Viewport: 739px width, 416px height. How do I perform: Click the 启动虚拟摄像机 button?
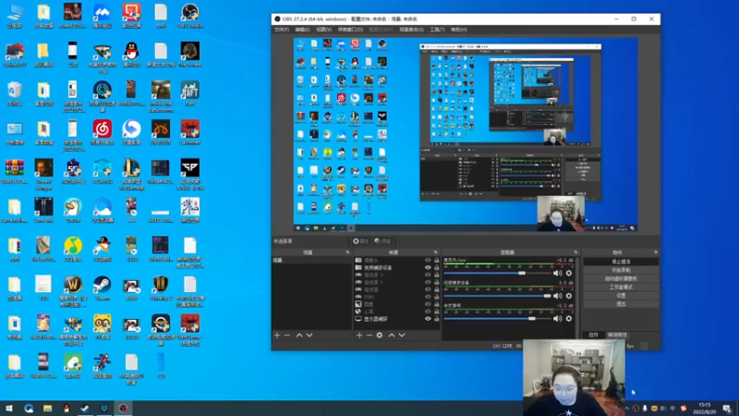coord(621,279)
